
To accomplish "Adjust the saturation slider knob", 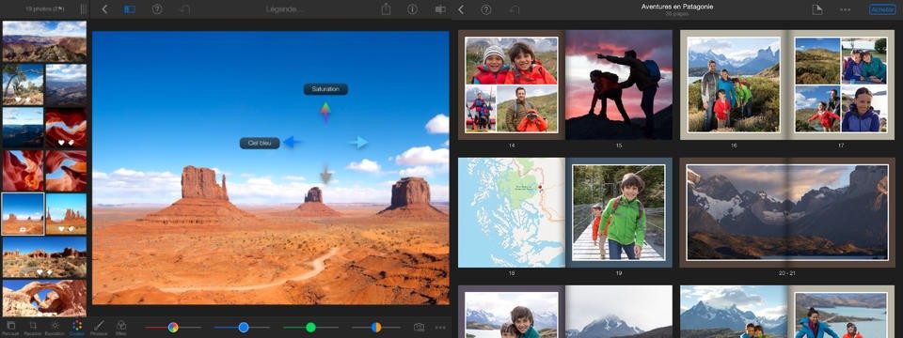I will point(173,327).
